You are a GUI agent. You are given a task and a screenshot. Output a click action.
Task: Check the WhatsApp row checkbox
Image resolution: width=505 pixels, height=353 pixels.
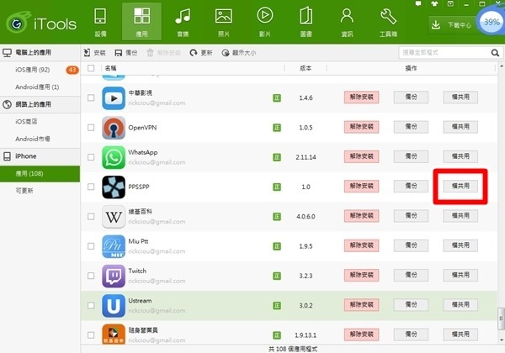click(91, 157)
